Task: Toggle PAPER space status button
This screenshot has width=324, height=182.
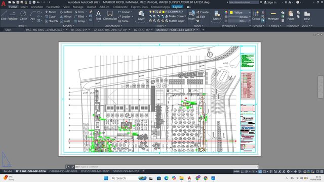Action: click(236, 171)
